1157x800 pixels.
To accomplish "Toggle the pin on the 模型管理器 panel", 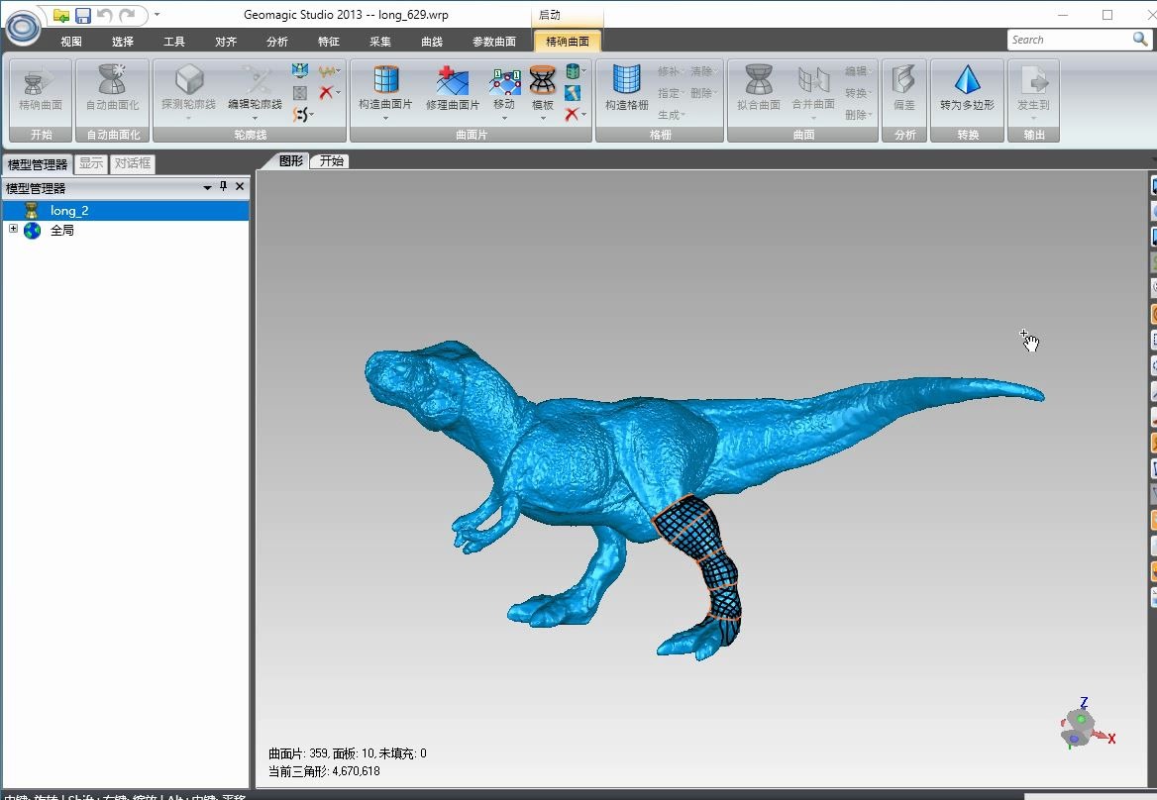I will [x=223, y=186].
